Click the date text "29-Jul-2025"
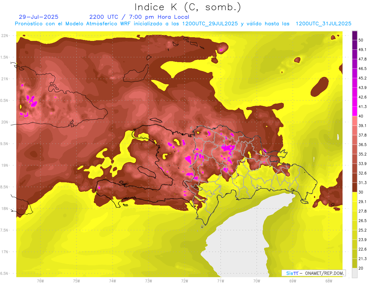 click(38, 17)
